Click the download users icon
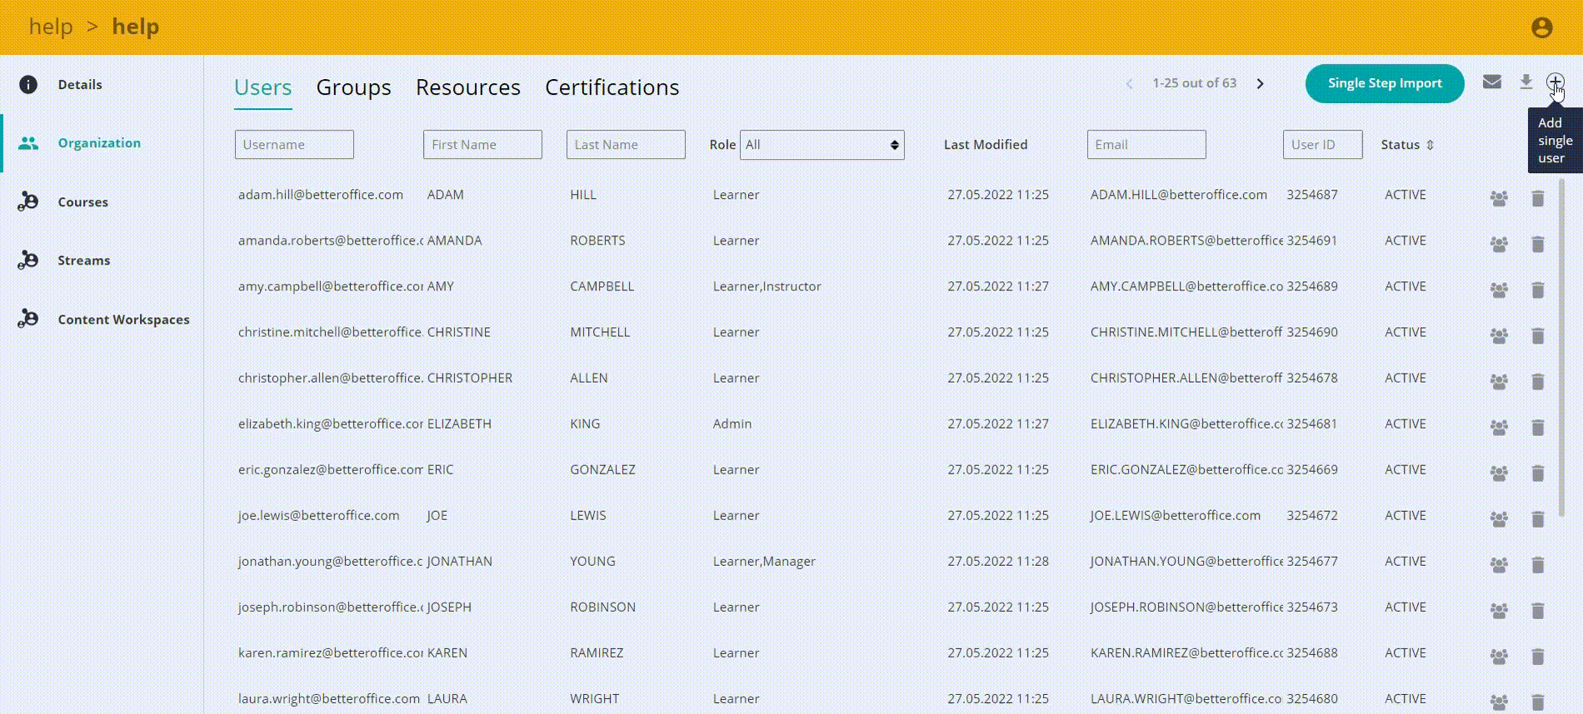 tap(1526, 82)
